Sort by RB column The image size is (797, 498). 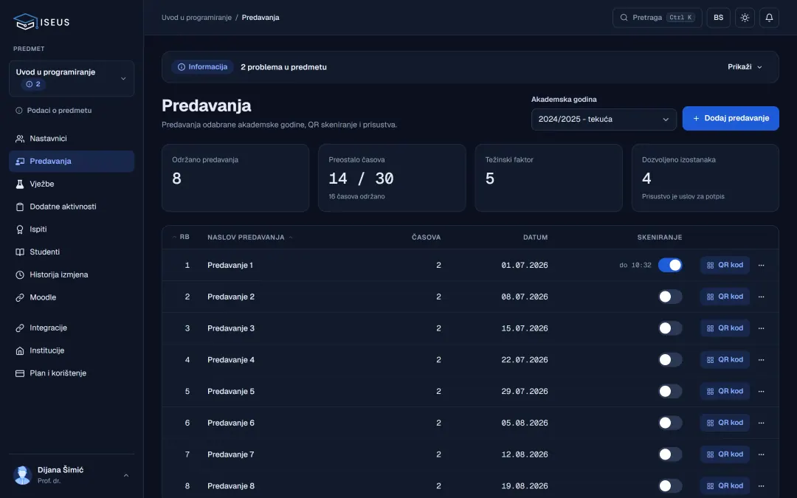(181, 238)
